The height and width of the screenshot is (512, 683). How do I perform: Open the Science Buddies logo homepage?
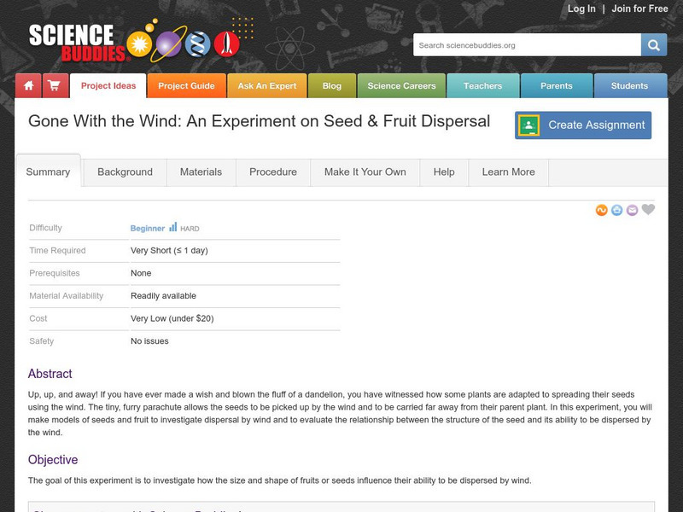(135, 42)
